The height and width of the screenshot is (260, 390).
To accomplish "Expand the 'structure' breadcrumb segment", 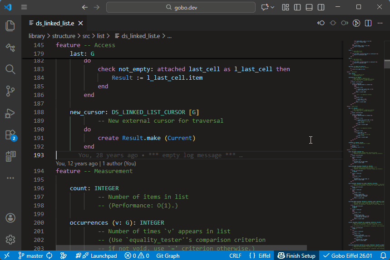I will coord(64,36).
